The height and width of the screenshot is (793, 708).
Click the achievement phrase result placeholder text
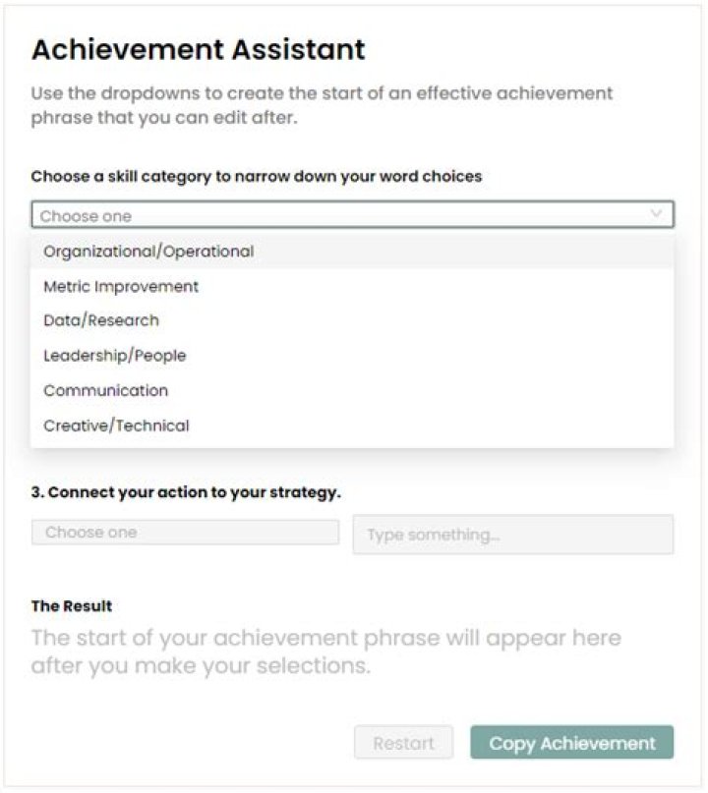325,651
